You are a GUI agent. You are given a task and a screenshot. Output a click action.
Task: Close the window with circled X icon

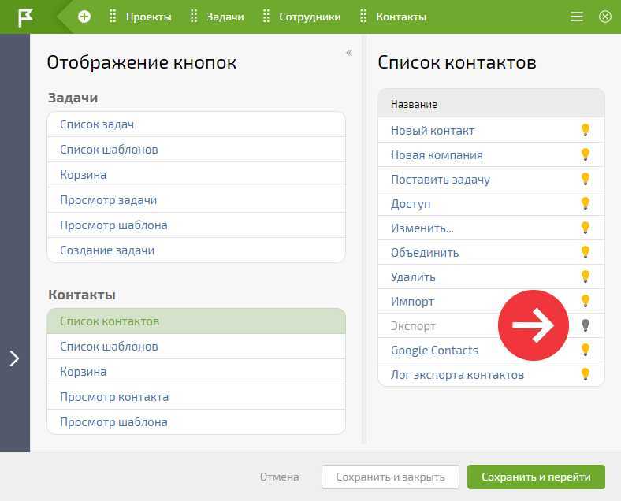pos(604,17)
